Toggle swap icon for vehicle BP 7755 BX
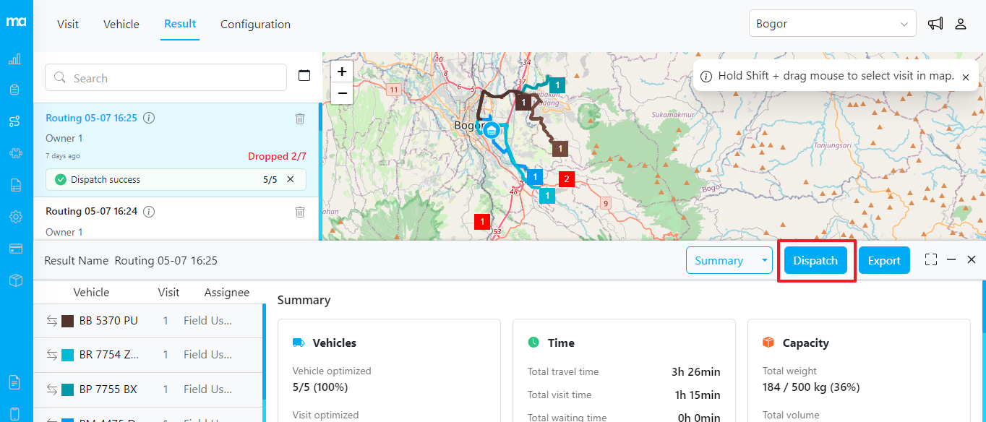986x422 pixels. tap(52, 389)
